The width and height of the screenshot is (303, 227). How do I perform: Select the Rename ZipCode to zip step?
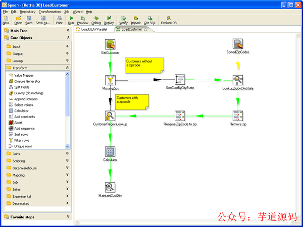click(180, 116)
